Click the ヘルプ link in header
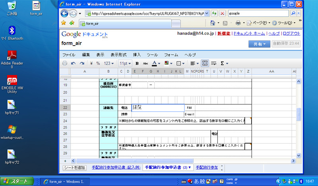 coord(274,33)
